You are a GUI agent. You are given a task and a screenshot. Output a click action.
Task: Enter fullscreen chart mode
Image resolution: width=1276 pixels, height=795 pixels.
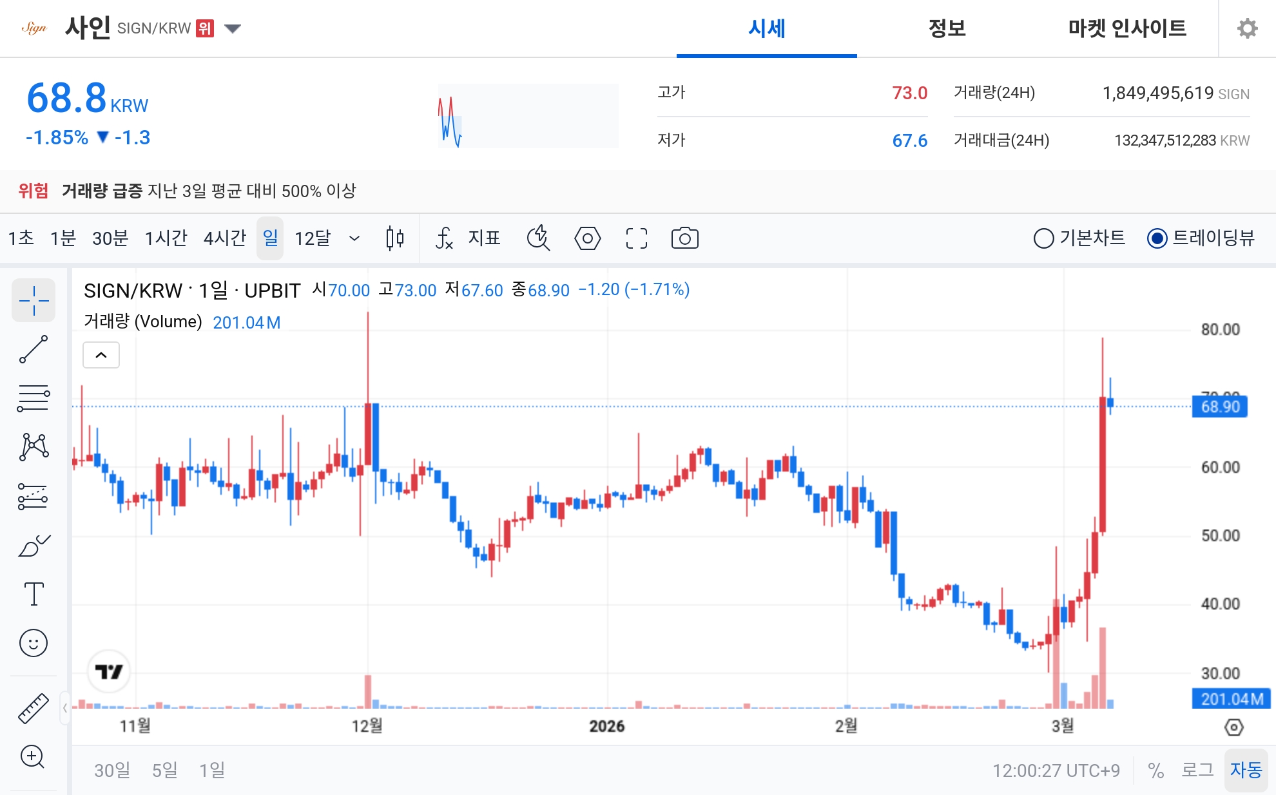(636, 238)
